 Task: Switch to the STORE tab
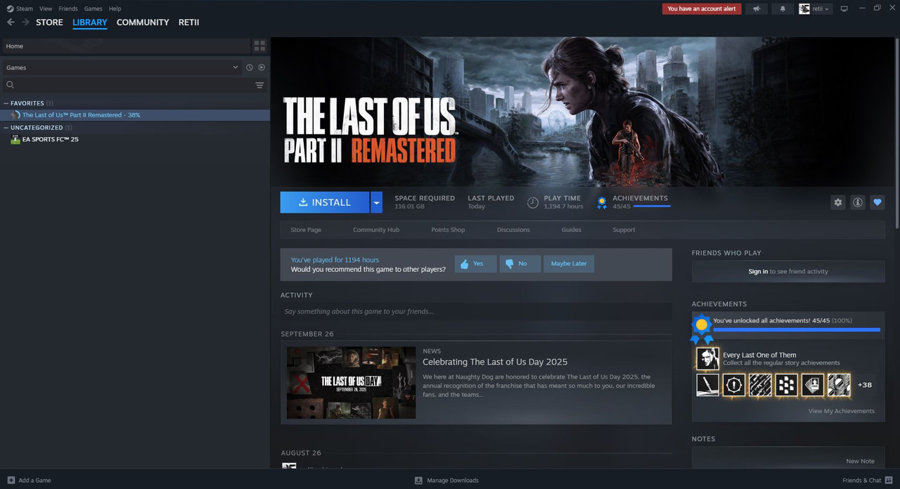click(49, 22)
